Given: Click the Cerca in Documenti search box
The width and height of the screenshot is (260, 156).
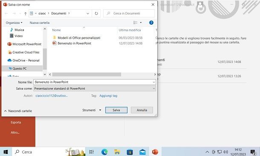Looking at the screenshot, I should tap(129, 14).
